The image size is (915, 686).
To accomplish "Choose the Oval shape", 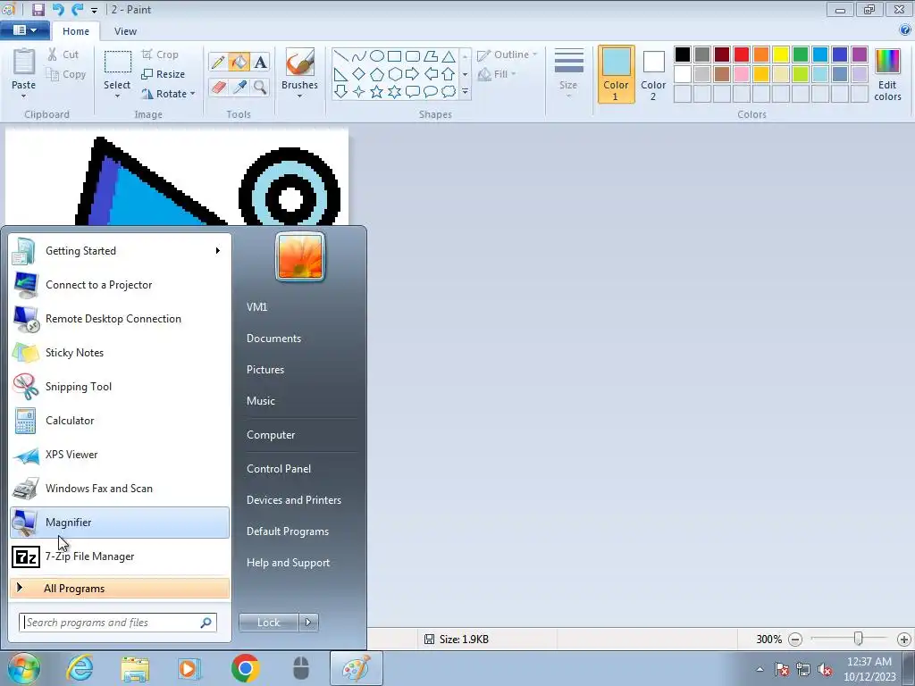I will point(377,56).
